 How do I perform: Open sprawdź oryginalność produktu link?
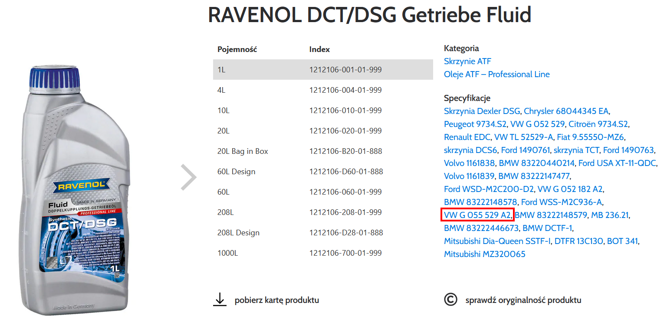[x=523, y=300]
